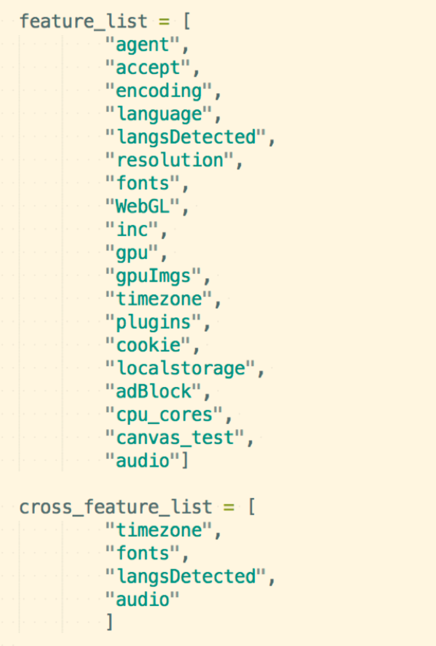Click the "canvas_test" string
The height and width of the screenshot is (646, 436).
tap(175, 438)
